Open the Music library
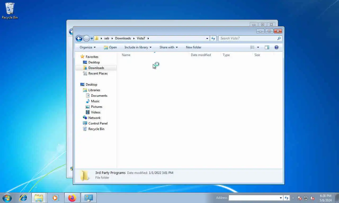The image size is (339, 203). point(95,101)
